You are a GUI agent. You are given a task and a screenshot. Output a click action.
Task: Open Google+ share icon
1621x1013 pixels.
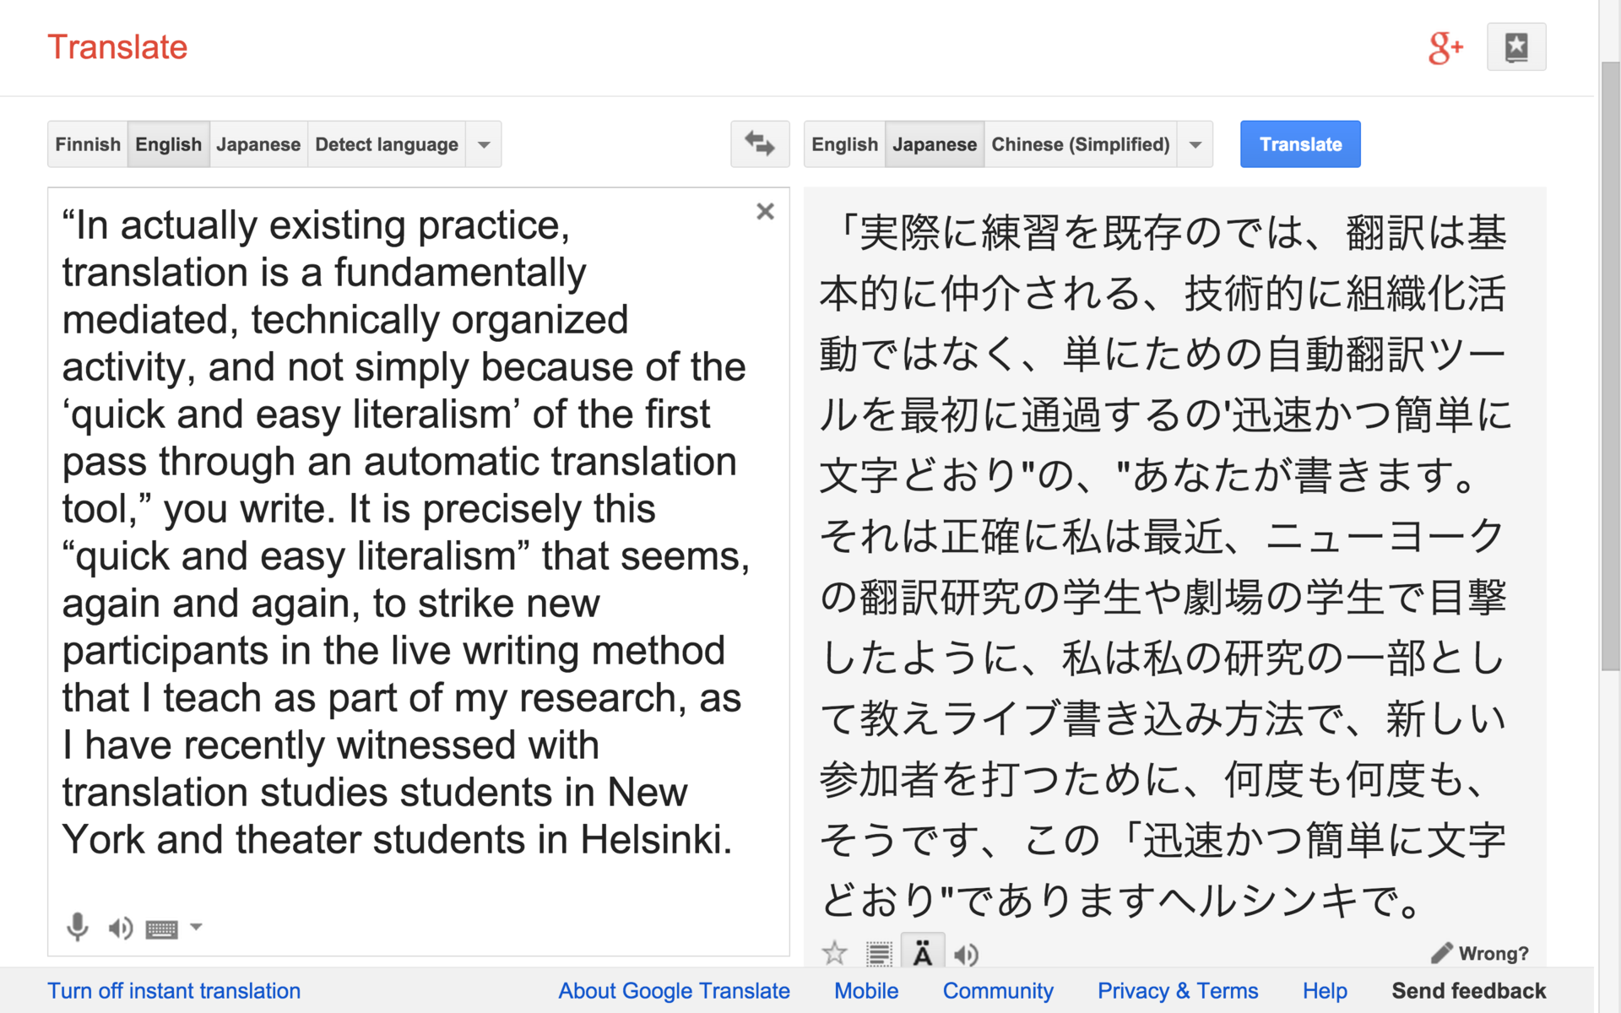1445,47
